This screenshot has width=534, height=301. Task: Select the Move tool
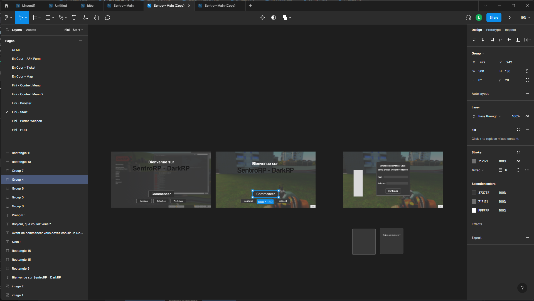click(x=21, y=18)
